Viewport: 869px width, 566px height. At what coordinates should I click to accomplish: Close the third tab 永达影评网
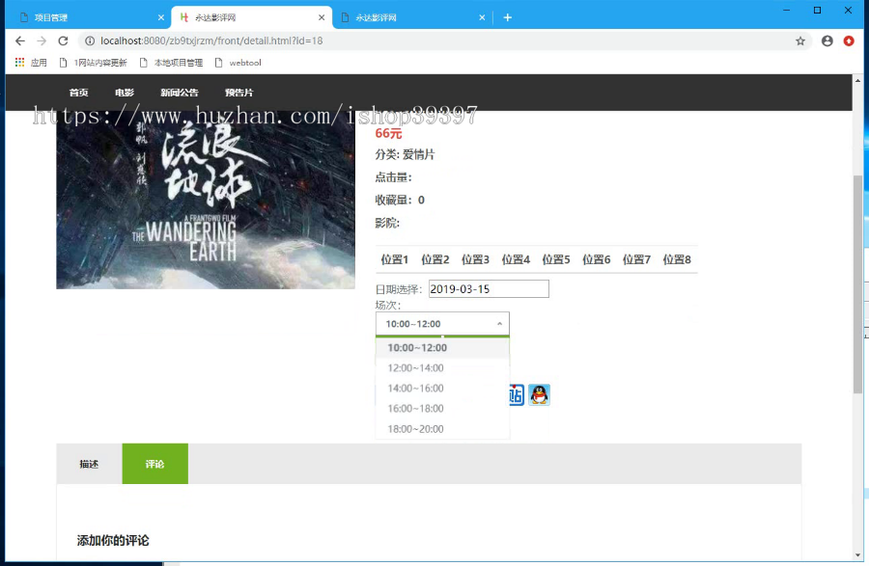click(482, 17)
